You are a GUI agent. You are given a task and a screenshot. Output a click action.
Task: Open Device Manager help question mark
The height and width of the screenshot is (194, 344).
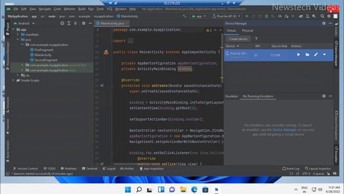(256, 39)
